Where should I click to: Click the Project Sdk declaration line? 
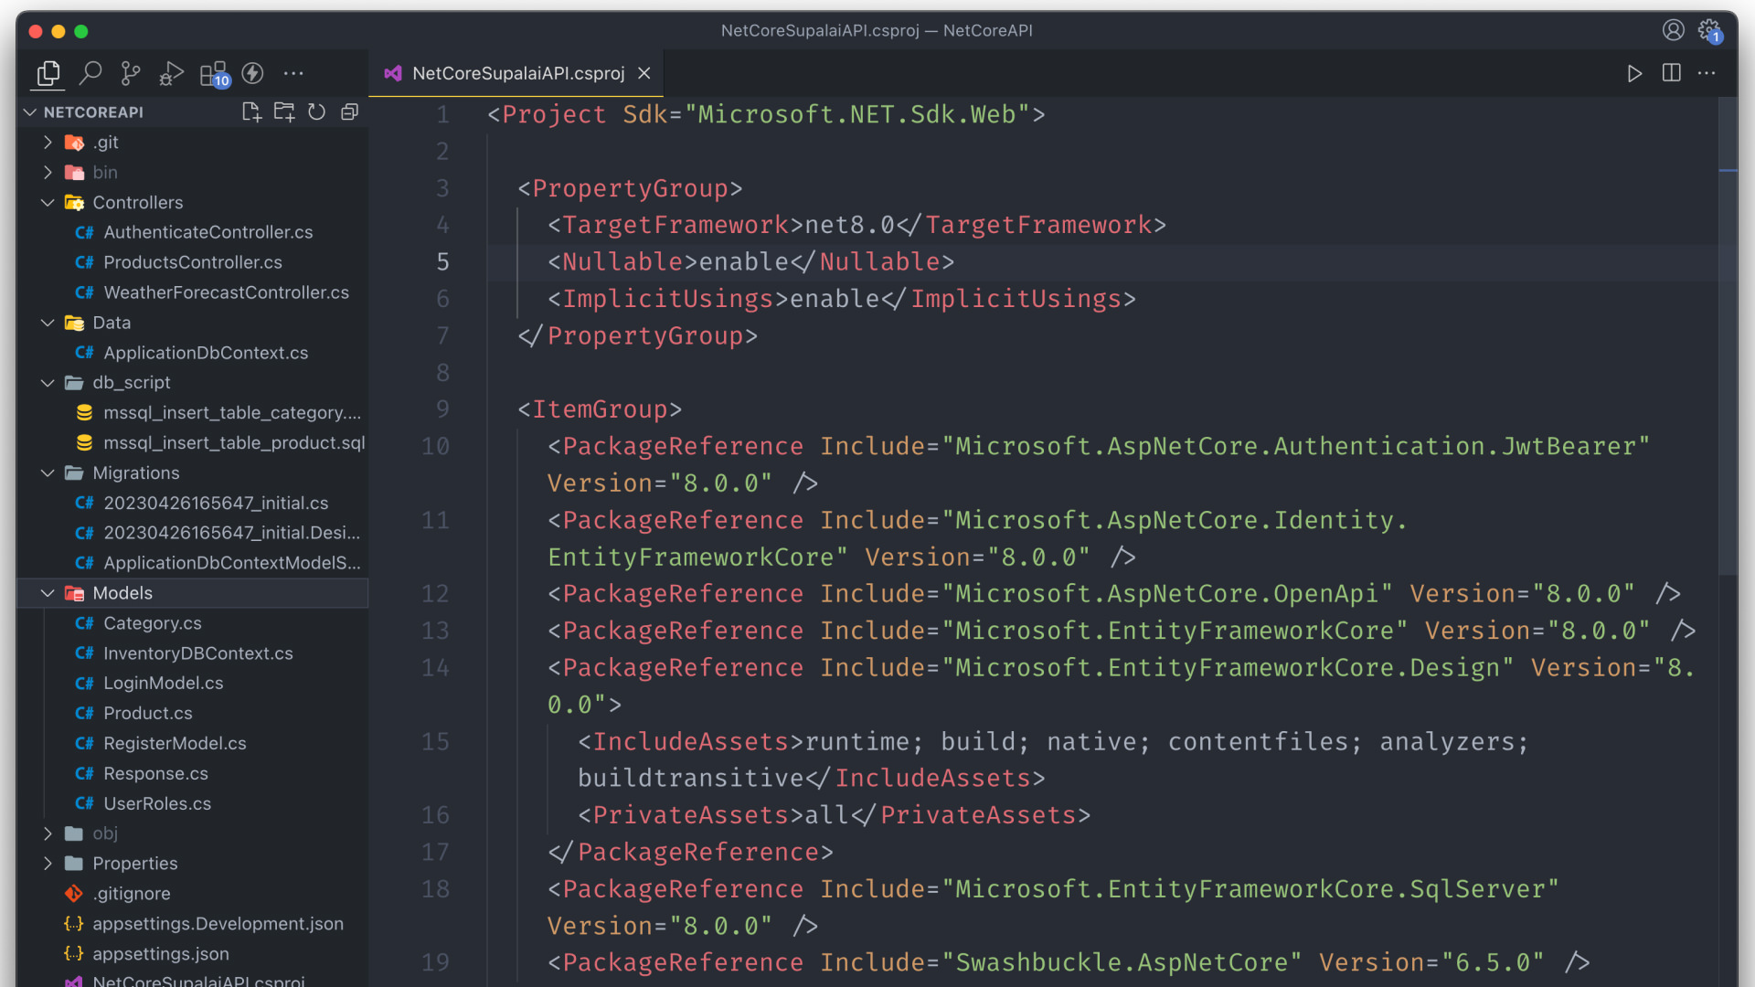tap(766, 115)
